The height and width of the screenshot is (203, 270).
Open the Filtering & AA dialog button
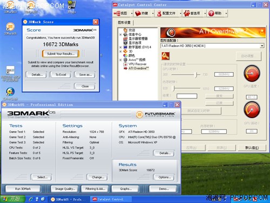95,189
